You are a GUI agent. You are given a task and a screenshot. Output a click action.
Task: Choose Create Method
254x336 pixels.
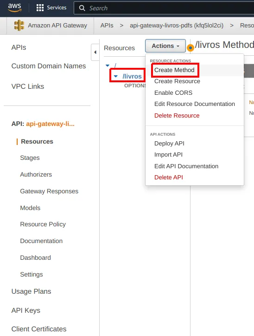tap(174, 70)
